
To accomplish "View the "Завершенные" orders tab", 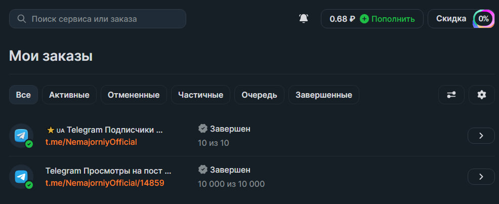I will click(324, 95).
